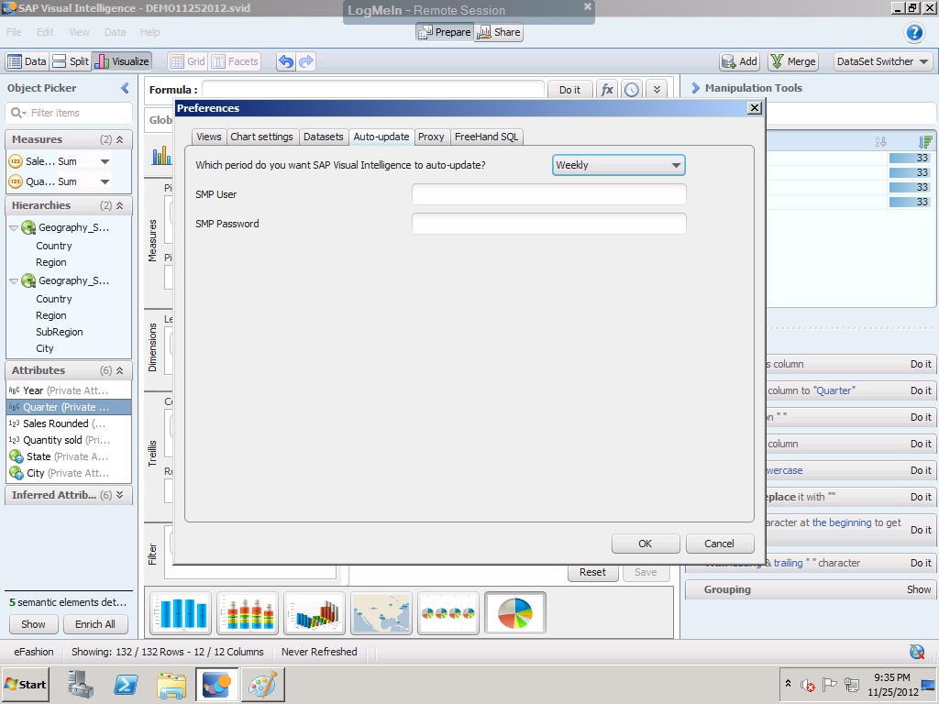Collapse the Measures section

pyautogui.click(x=120, y=139)
